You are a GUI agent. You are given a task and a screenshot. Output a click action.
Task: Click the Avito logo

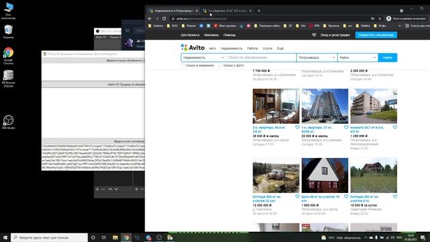point(193,48)
